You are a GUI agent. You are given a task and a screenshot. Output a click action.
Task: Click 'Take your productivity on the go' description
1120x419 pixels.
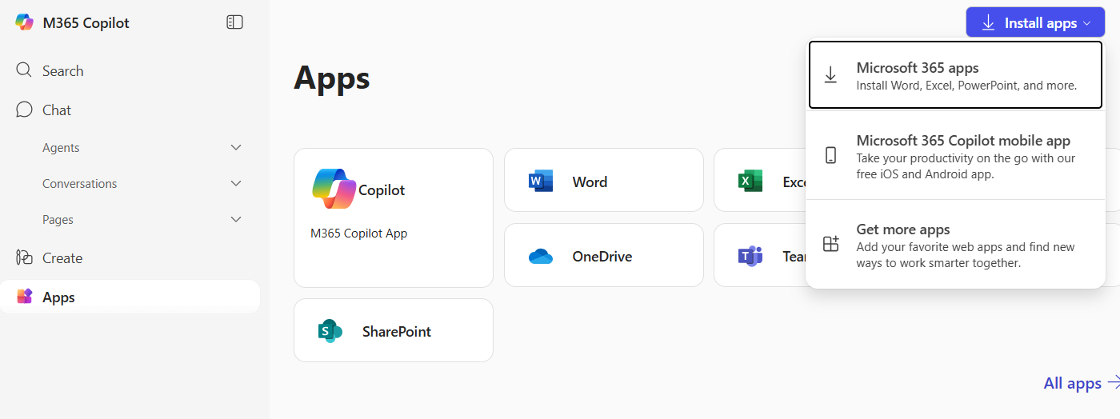[966, 166]
